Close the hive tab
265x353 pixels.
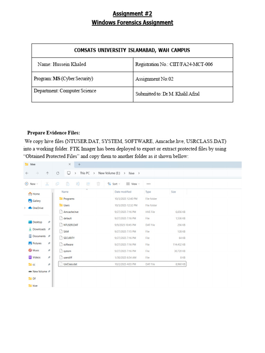pyautogui.click(x=70, y=164)
